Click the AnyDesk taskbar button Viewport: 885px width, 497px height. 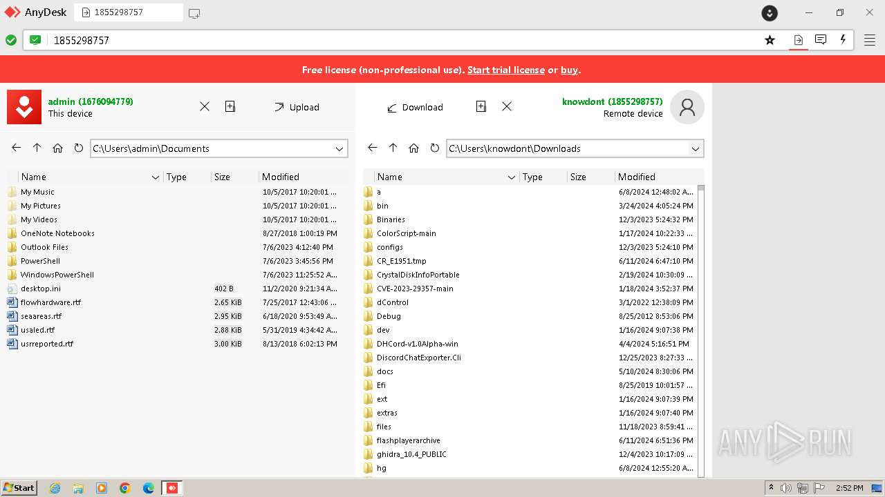click(x=172, y=488)
